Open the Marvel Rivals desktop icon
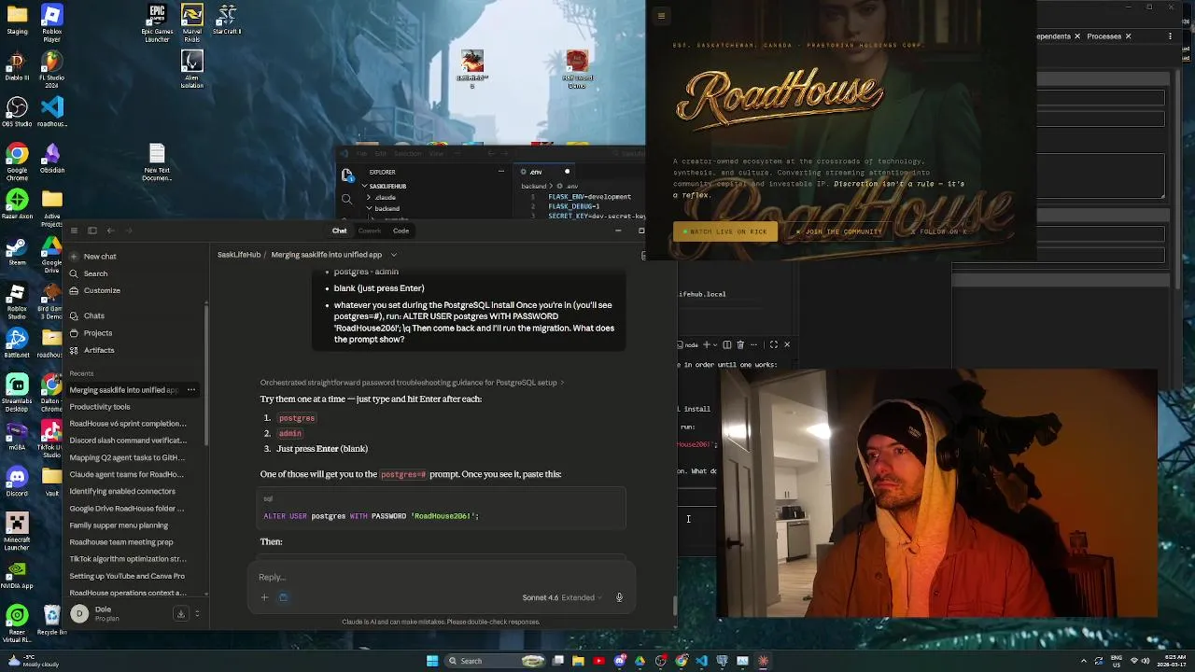 coord(191,22)
